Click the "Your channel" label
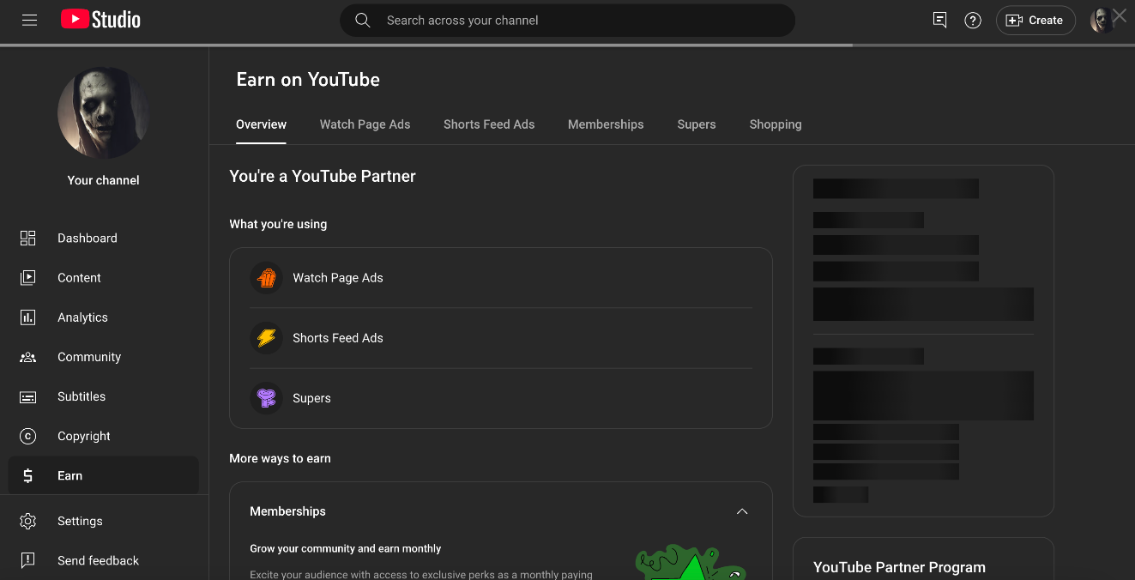This screenshot has height=580, width=1135. pyautogui.click(x=104, y=180)
